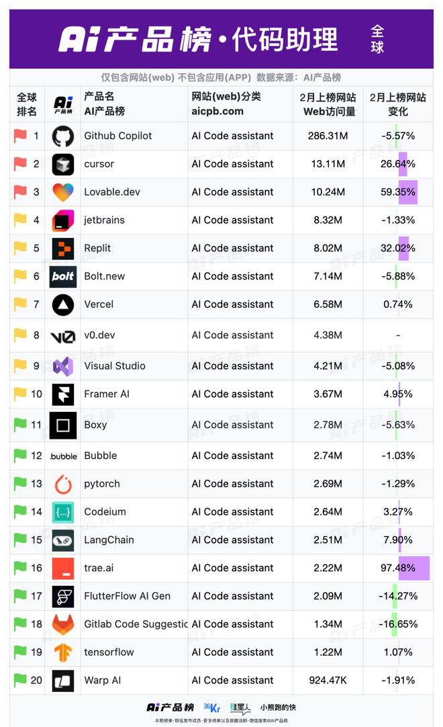443x727 pixels.
Task: Click the Replit orange logo
Action: [63, 249]
